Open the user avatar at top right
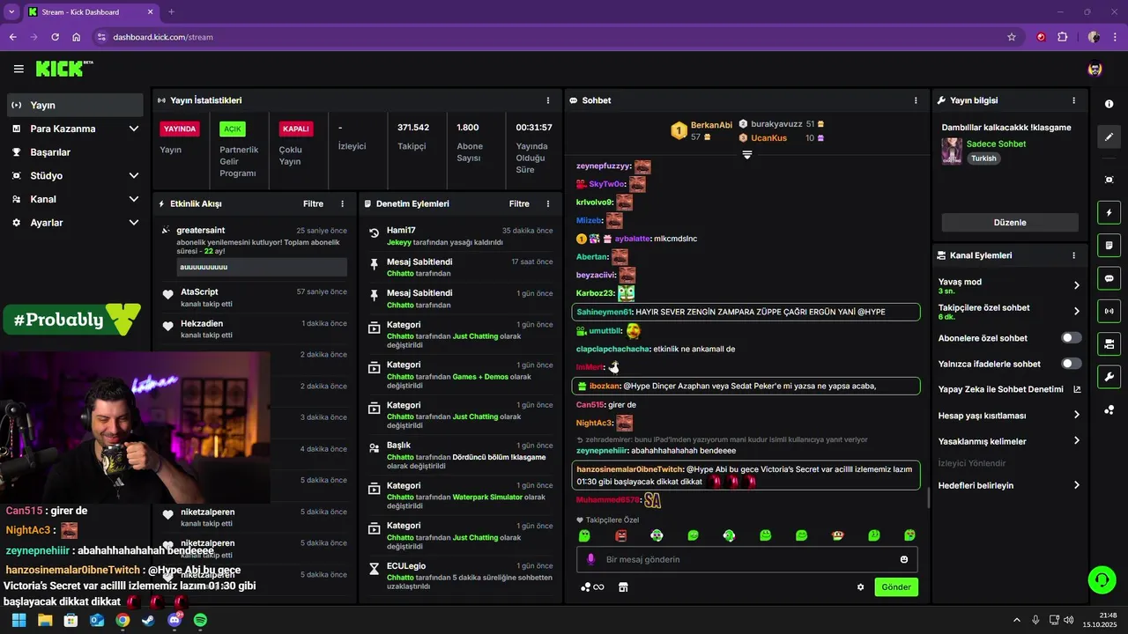Image resolution: width=1128 pixels, height=634 pixels. (x=1095, y=69)
